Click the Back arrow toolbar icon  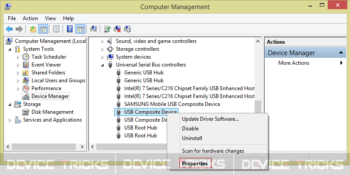pos(9,29)
